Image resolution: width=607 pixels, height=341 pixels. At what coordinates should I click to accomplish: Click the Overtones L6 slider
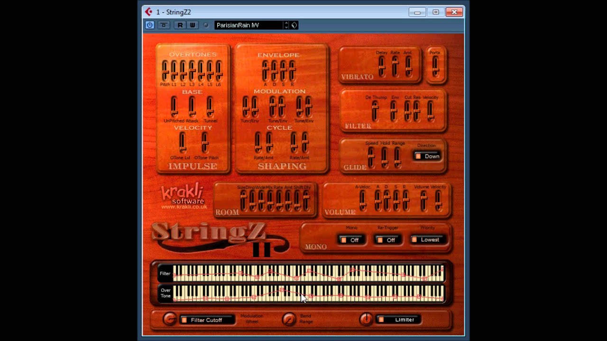click(219, 71)
